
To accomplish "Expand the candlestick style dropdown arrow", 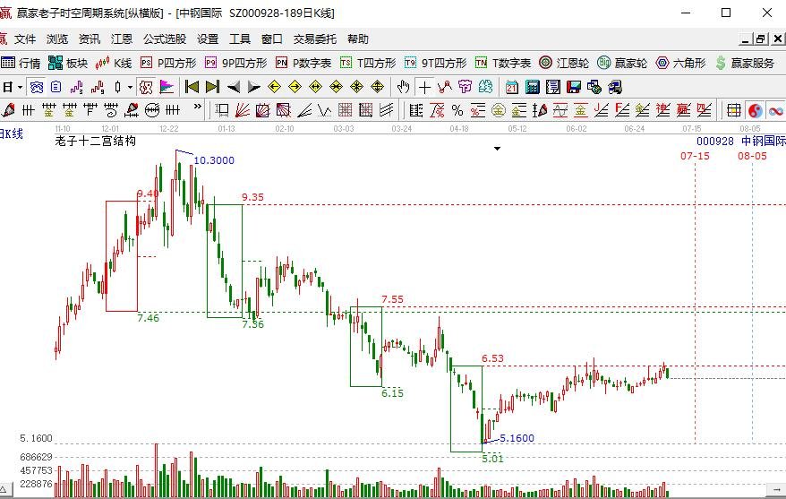I will 130,87.
